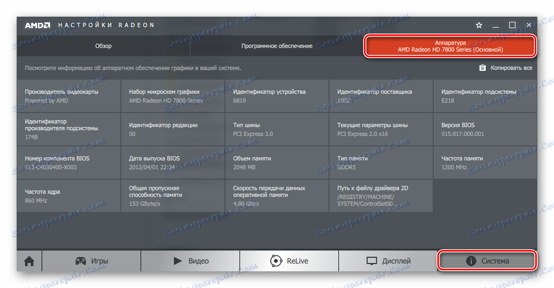
Task: Click the Копировать все text
Action: click(x=511, y=68)
